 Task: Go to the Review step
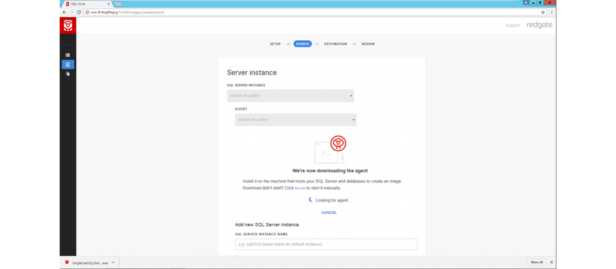(x=368, y=44)
